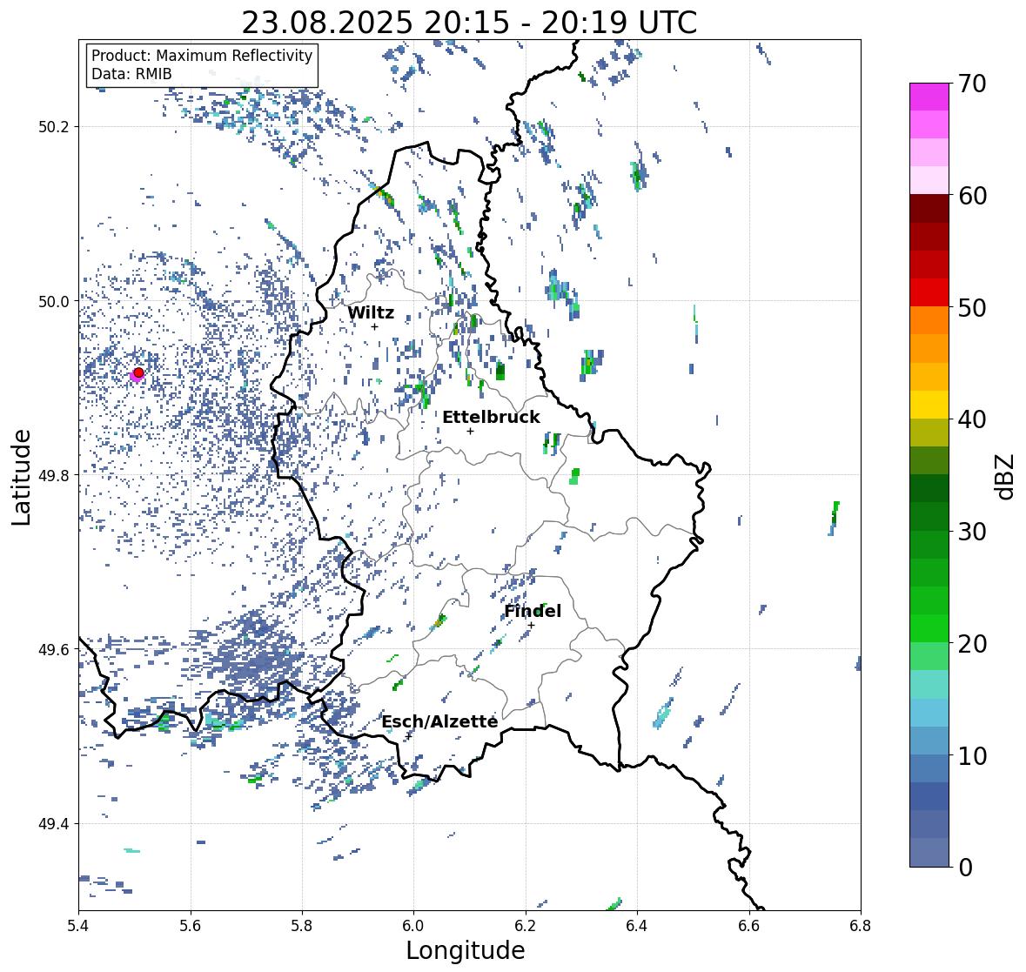This screenshot has width=1026, height=972.
Task: Click the orange 50 dBZ colorbar segment
Action: 929,320
